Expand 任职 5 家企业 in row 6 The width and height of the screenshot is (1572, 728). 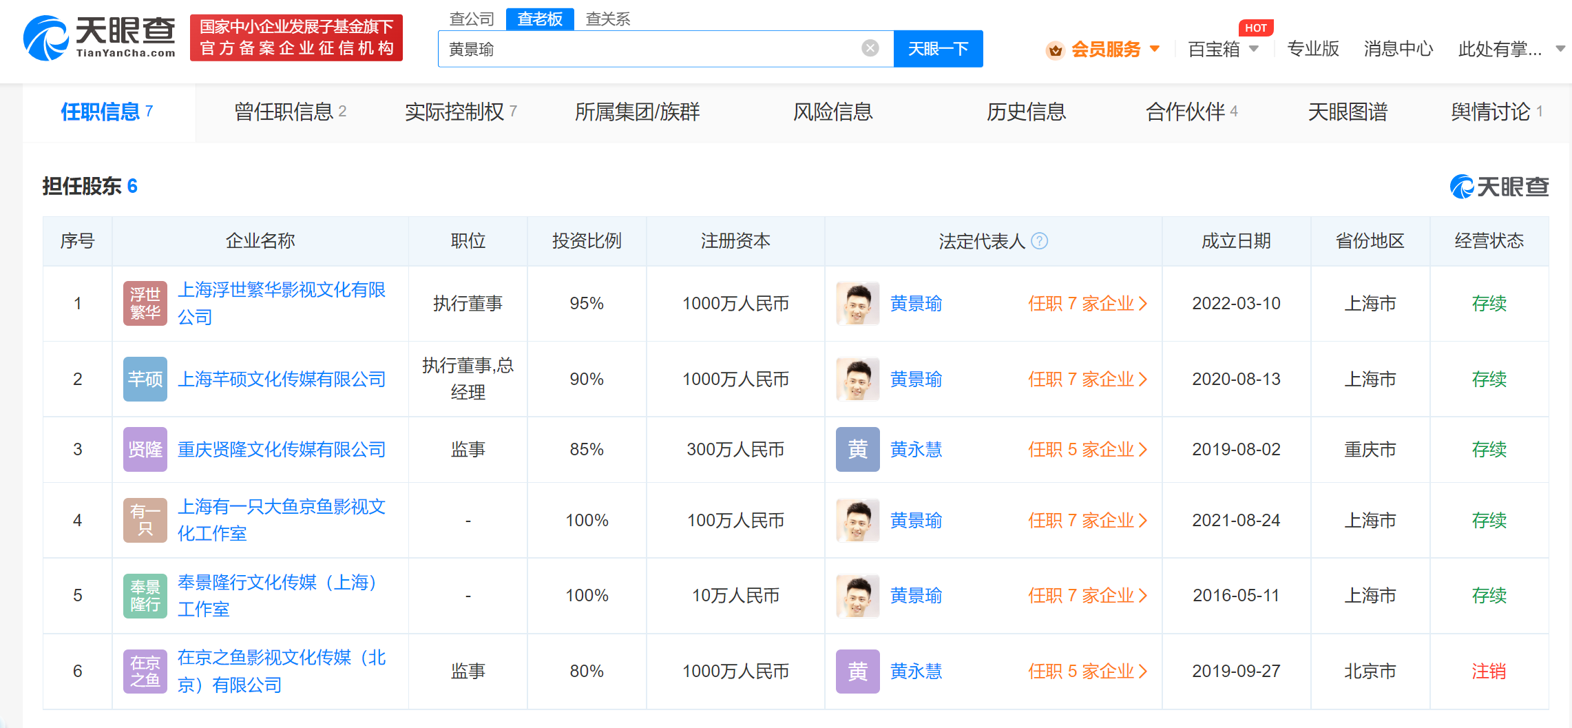coord(1088,672)
